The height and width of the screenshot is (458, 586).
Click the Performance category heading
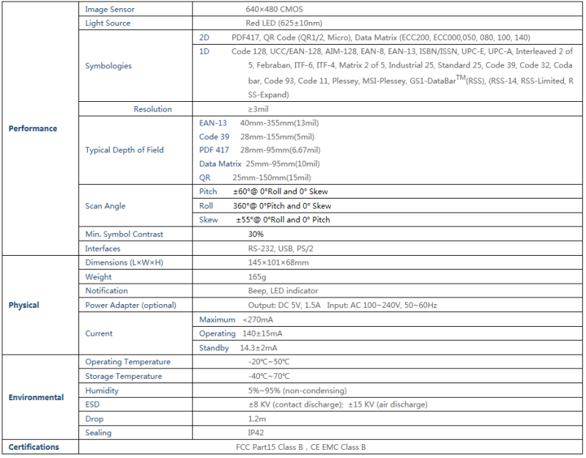(x=33, y=129)
